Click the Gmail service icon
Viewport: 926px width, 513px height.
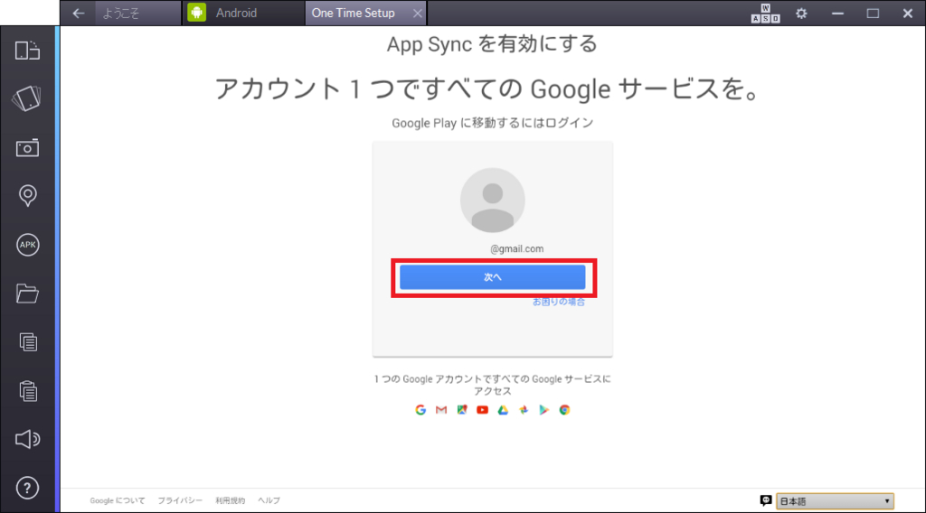pyautogui.click(x=441, y=410)
